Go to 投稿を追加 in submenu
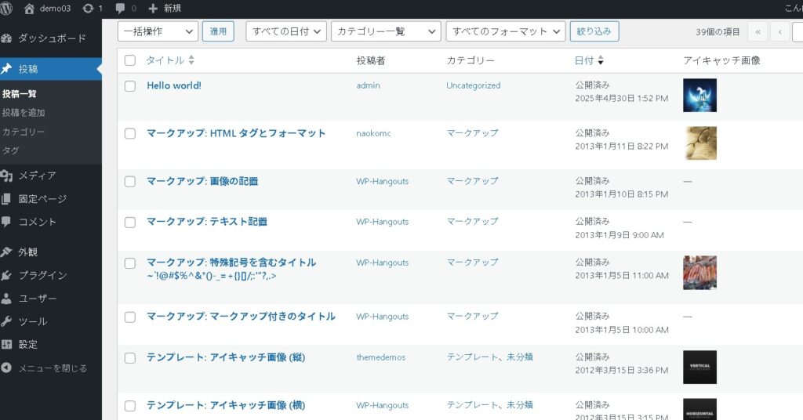The image size is (803, 420). click(x=24, y=113)
